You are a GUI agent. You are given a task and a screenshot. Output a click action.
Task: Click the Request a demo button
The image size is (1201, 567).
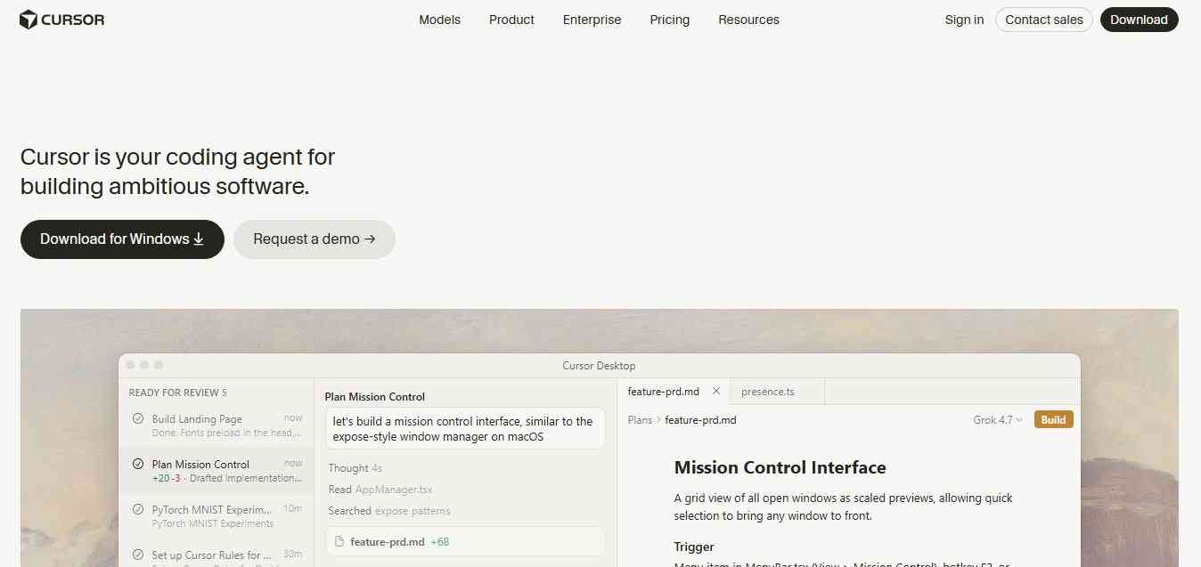point(314,239)
